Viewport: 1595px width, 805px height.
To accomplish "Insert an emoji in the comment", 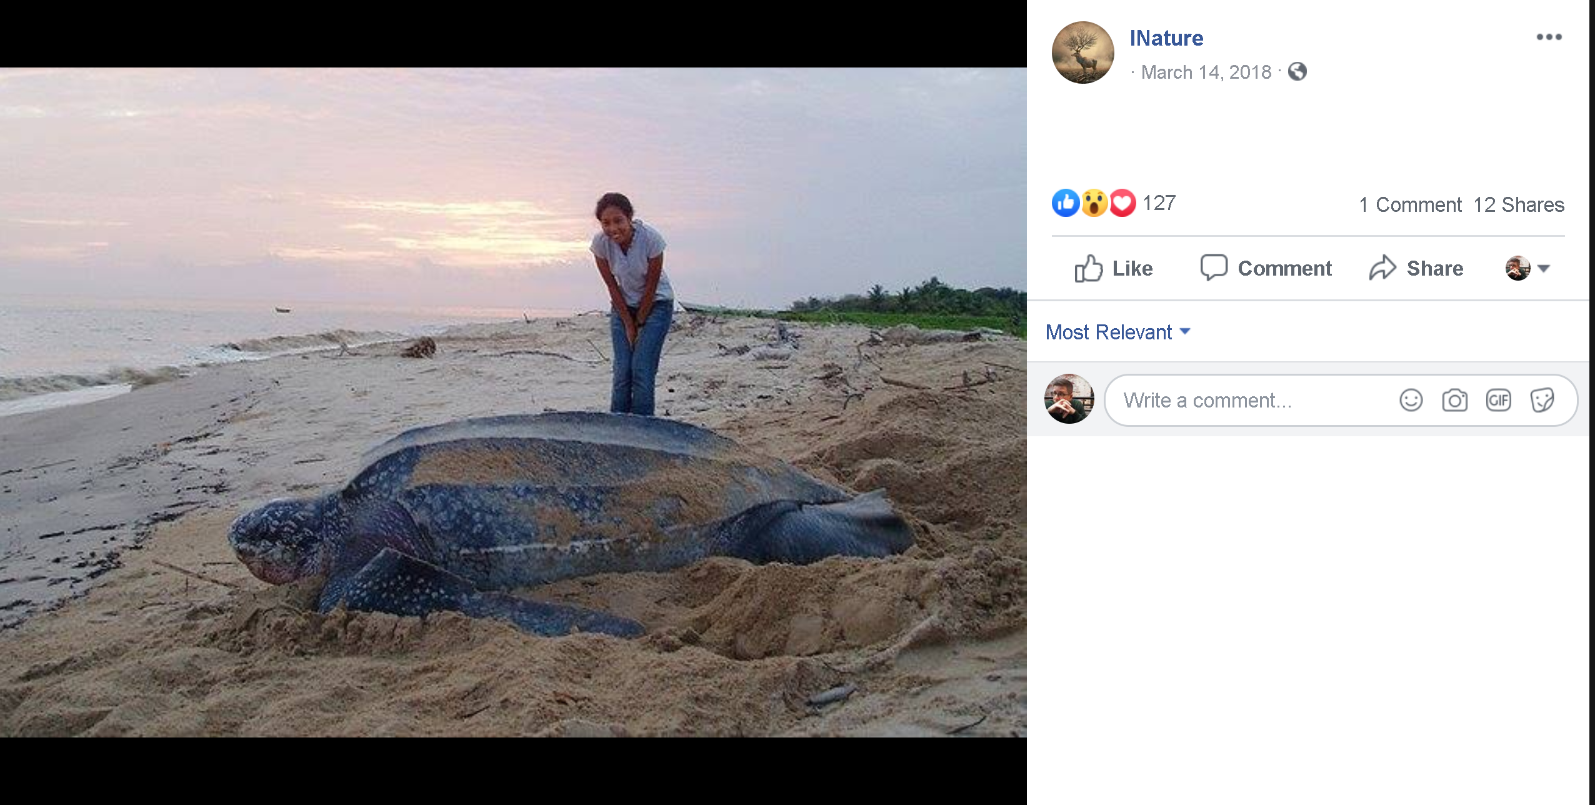I will pyautogui.click(x=1411, y=400).
